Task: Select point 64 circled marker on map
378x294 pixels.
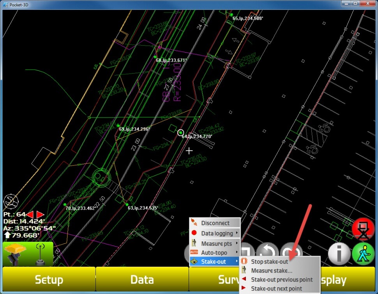Action: point(180,133)
